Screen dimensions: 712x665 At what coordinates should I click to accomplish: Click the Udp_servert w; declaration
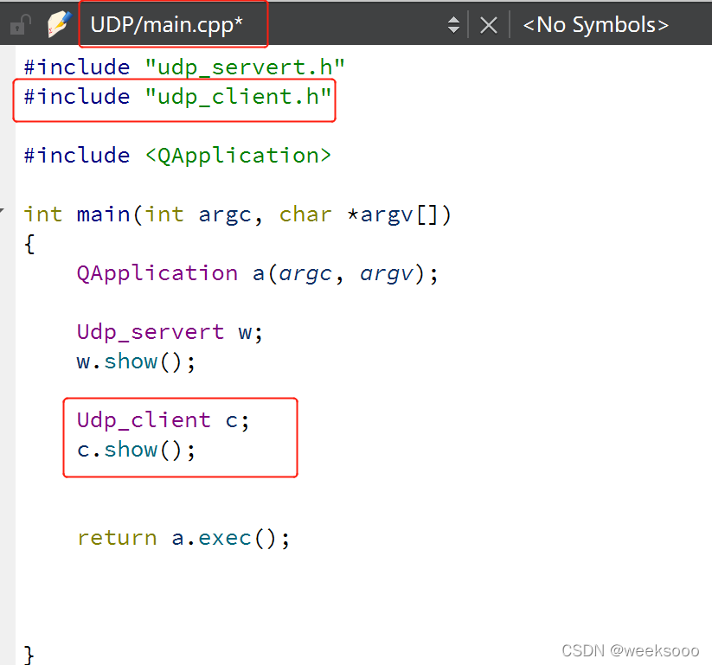pos(170,332)
